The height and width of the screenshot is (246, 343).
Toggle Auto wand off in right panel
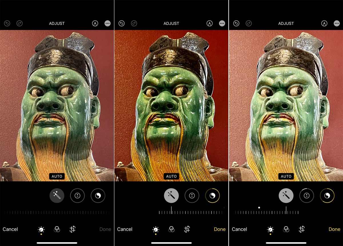pos(286,196)
